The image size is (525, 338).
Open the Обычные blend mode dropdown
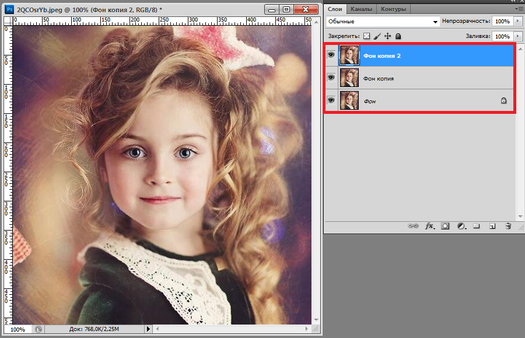click(382, 22)
